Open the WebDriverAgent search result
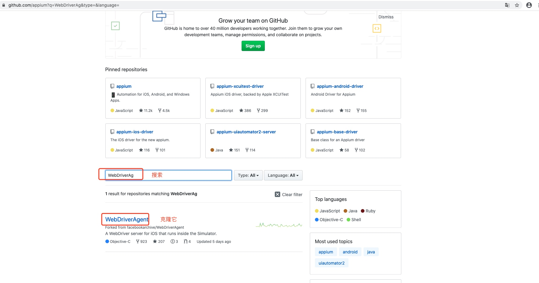This screenshot has height=283, width=539. pos(127,219)
